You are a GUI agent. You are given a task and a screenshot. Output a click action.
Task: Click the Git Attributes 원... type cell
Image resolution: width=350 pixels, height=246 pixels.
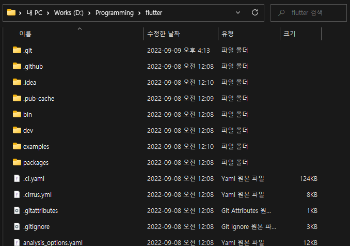(246, 211)
